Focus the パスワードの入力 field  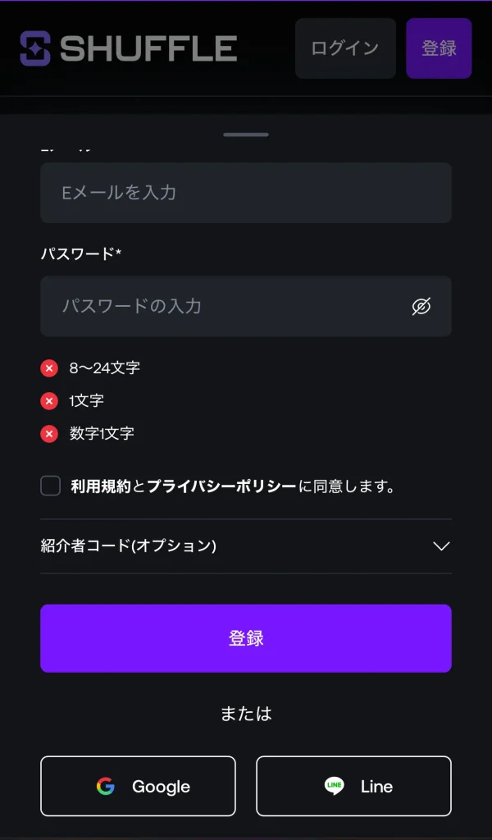221,307
